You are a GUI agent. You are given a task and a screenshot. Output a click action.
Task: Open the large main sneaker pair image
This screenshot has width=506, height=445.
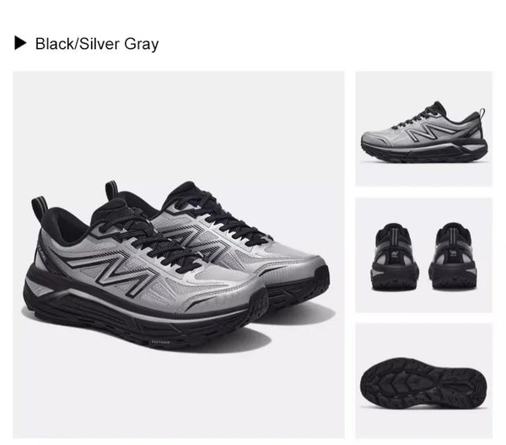(x=179, y=255)
